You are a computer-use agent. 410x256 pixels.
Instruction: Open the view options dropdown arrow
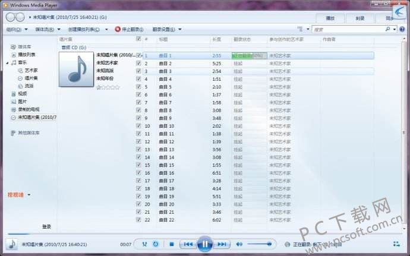(308, 29)
